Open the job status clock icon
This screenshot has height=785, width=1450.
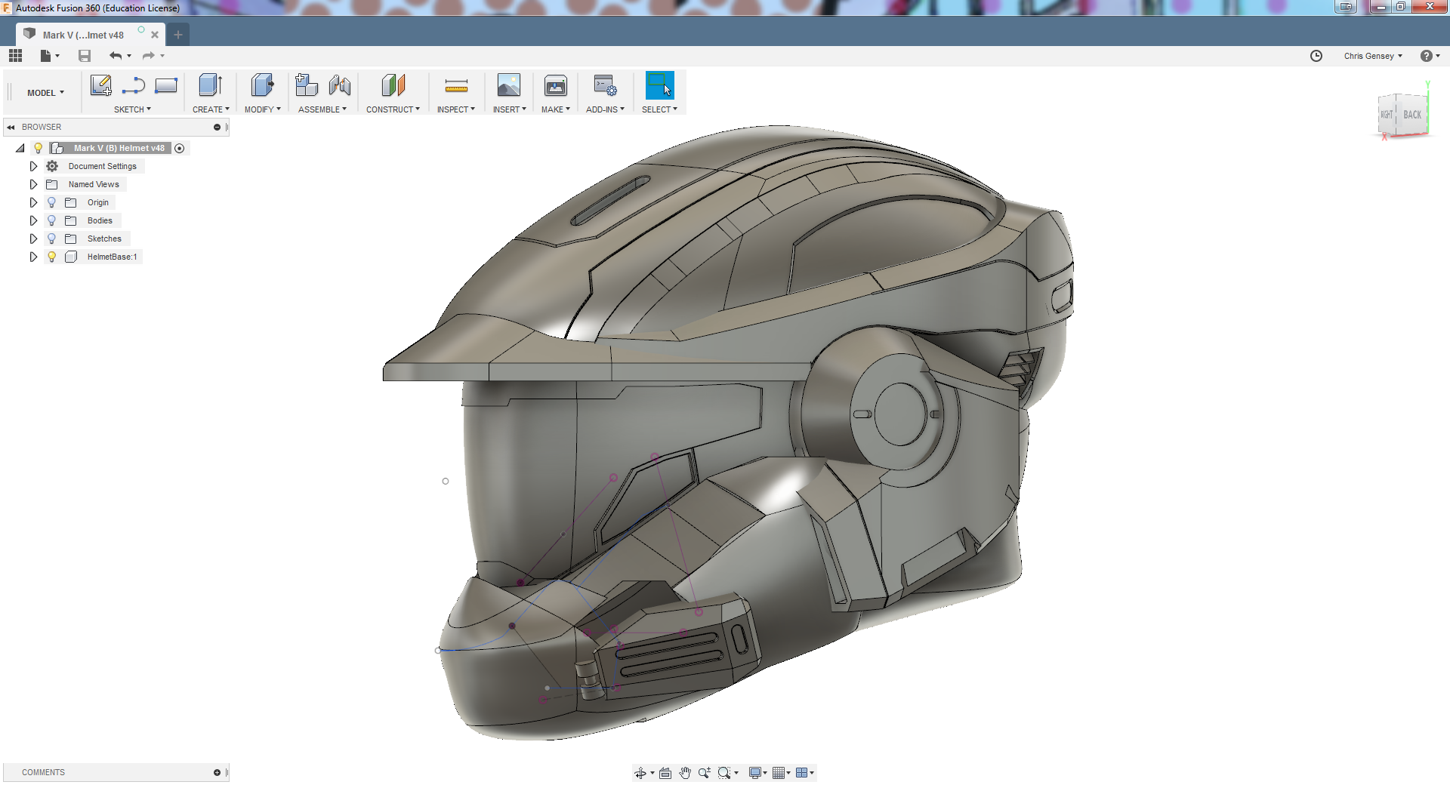tap(1316, 56)
